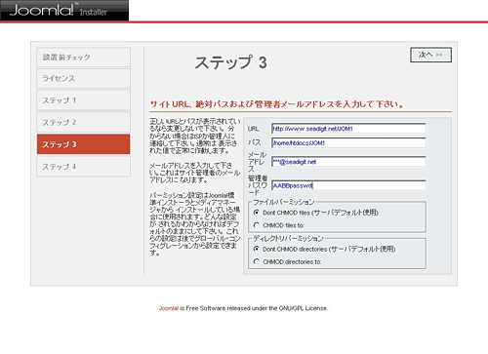Click the 次へ >> next button
This screenshot has width=488, height=354.
coord(430,55)
